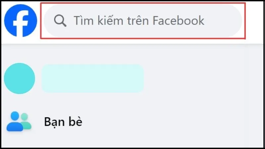This screenshot has width=265, height=149.
Task: Open the light-cyan profile name bar
Action: coord(93,78)
